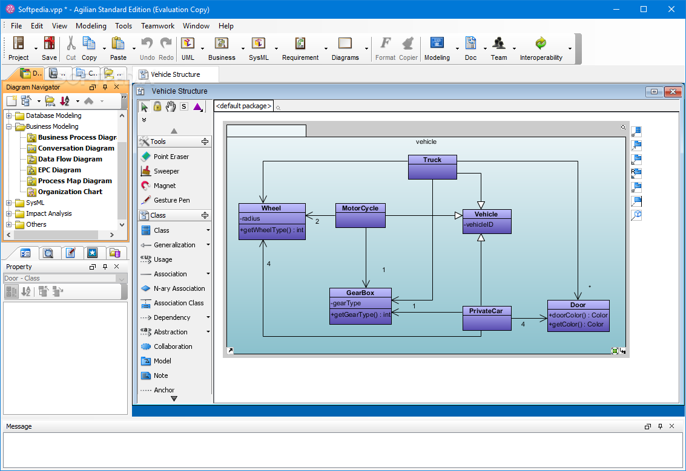Select the Class shape tool
The width and height of the screenshot is (686, 471).
(162, 230)
